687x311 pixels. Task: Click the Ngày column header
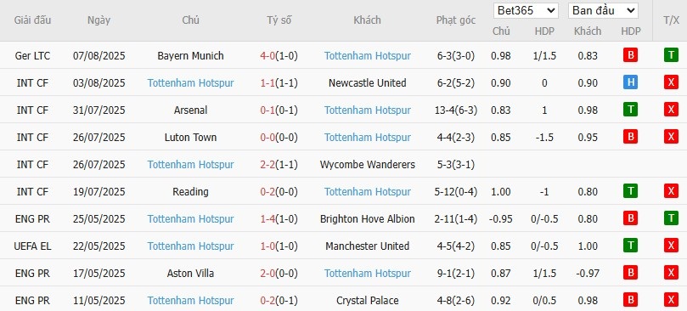tap(99, 20)
